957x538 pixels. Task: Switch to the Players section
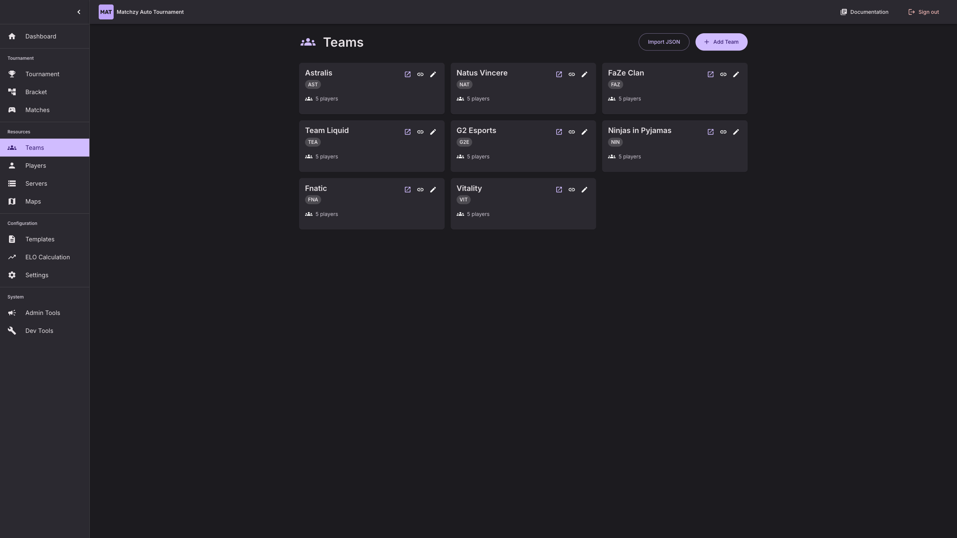coord(36,166)
